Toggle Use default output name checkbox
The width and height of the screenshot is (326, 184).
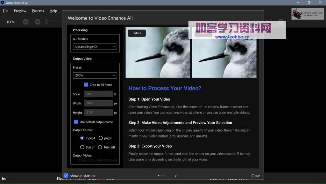click(76, 122)
